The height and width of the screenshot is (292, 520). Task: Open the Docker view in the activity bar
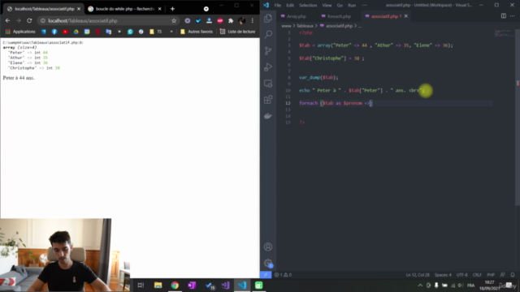[x=268, y=116]
